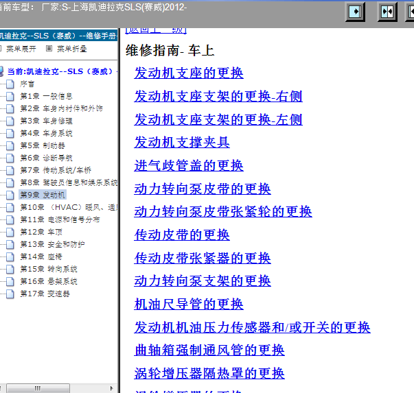Click the page icon beside 第5章 制动器
Image resolution: width=414 pixels, height=393 pixels.
click(x=10, y=145)
